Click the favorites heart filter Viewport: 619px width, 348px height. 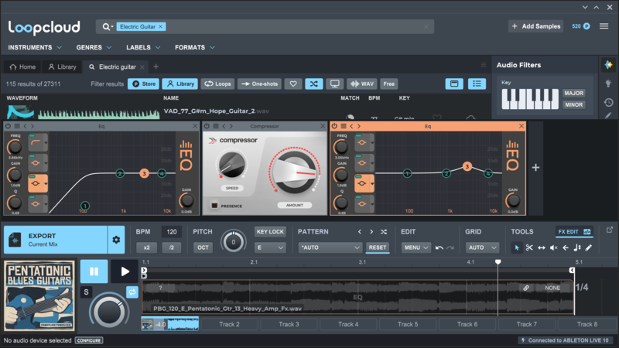[x=292, y=84]
